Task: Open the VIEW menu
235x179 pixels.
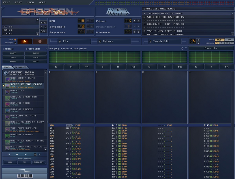Action: pos(30,3)
